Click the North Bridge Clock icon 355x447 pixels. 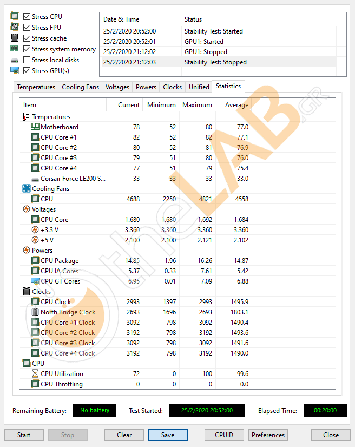[x=35, y=312]
